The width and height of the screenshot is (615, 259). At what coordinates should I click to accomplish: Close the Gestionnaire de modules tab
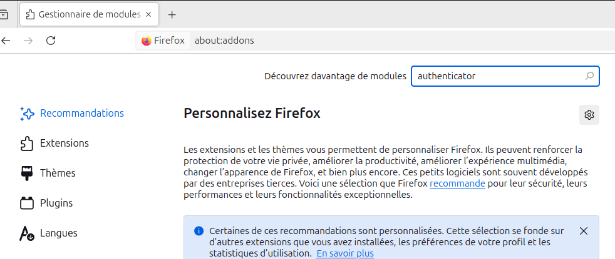coord(149,14)
